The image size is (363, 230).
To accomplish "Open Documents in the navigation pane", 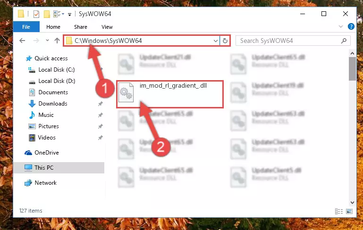I will (53, 92).
